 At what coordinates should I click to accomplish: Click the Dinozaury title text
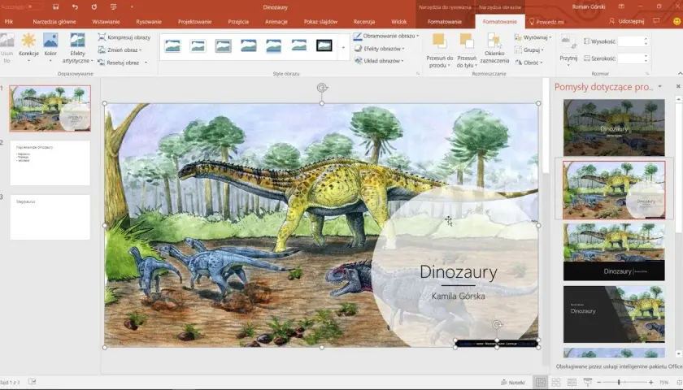coord(459,272)
